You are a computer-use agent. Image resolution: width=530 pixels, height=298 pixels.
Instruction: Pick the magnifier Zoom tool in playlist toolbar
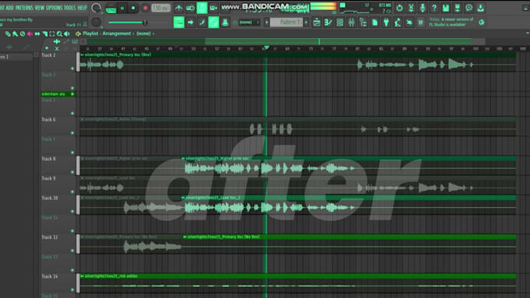coord(59,33)
